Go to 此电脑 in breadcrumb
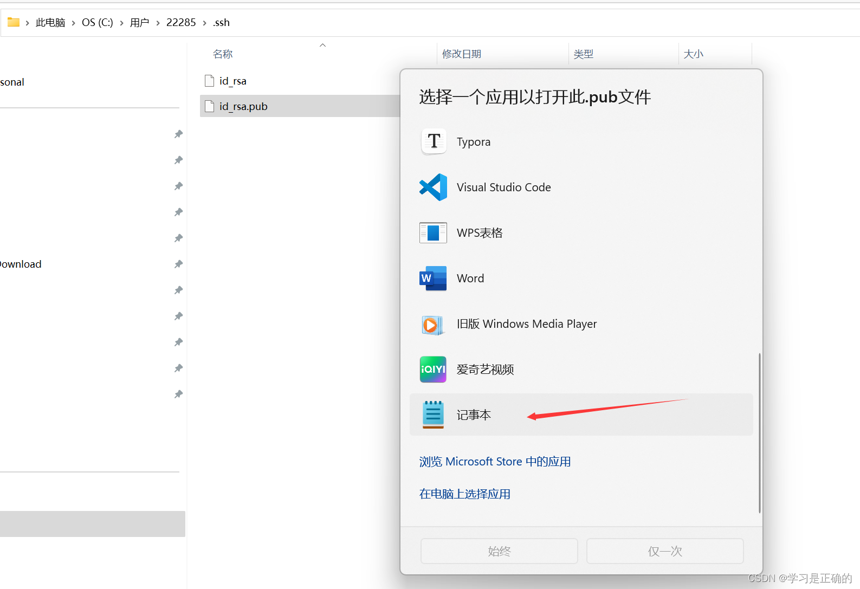860x589 pixels. 50,22
